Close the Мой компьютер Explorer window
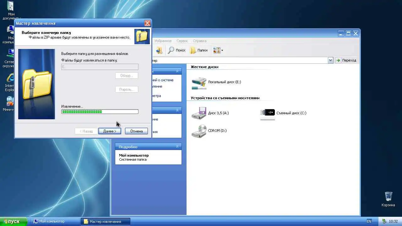Viewport: 402px width, 226px height. click(x=356, y=34)
